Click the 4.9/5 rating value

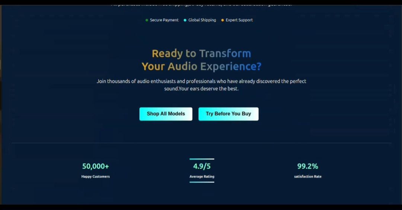pyautogui.click(x=202, y=166)
